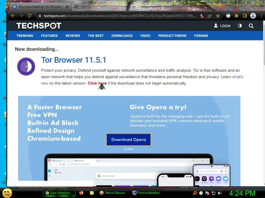Open the FEATURES menu item
The height and width of the screenshot is (198, 265).
[x=49, y=36]
